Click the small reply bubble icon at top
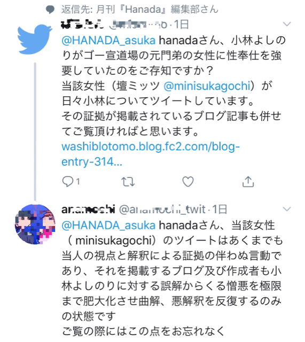305x342 pixels. pos(50,10)
